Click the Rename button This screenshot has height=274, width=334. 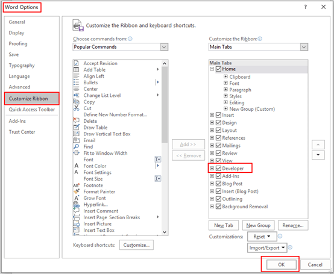tap(293, 225)
